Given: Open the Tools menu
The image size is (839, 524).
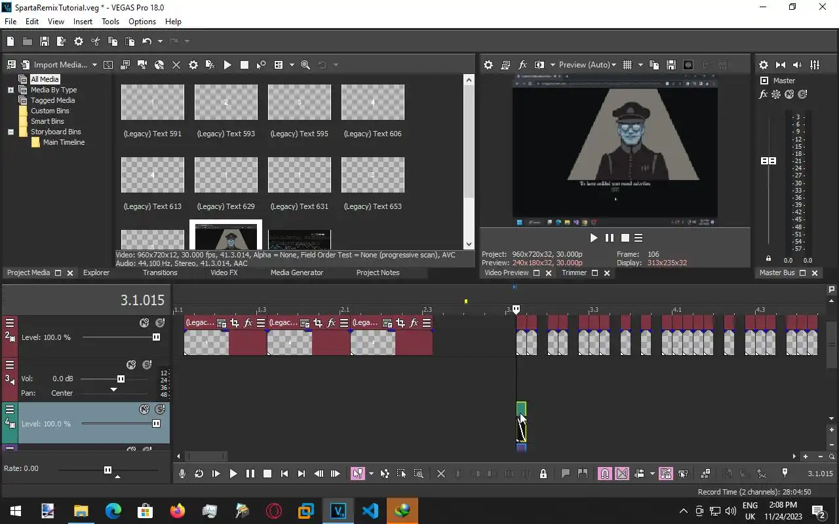Looking at the screenshot, I should click(x=110, y=22).
